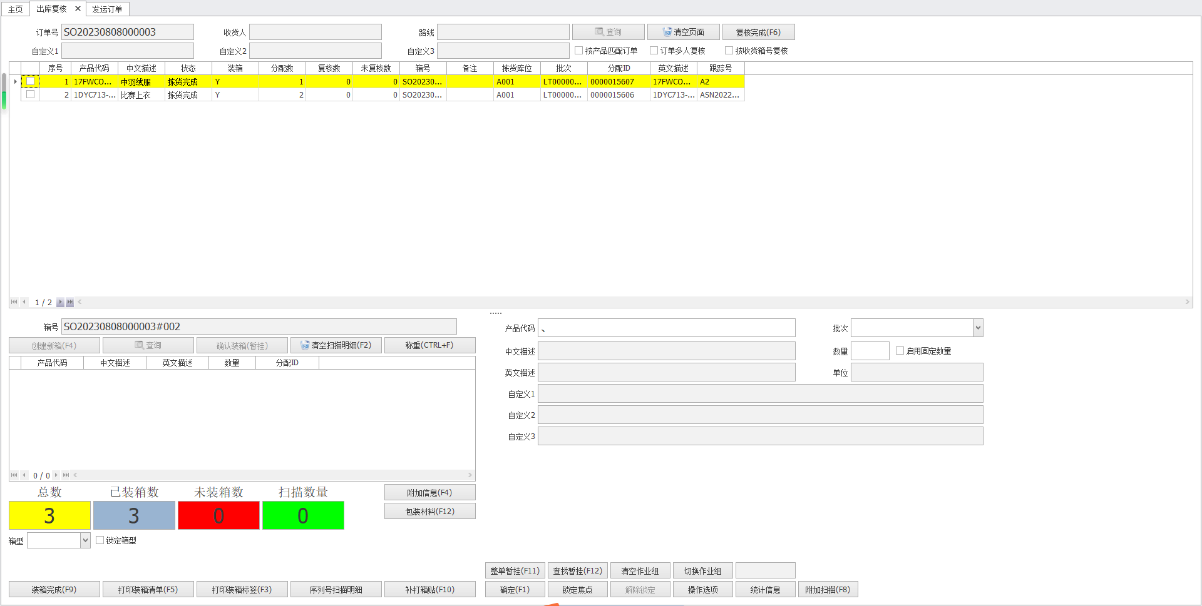This screenshot has width=1202, height=606.
Task: Click 打印装箱清单(F5)
Action: [148, 590]
